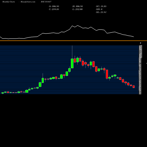147x147 pixels.
Task: Click the peak of white line chart
Action: coord(78,26)
